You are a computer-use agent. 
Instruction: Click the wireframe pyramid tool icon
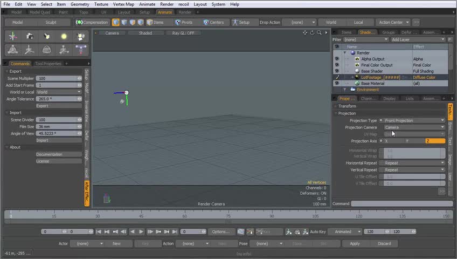coord(13,50)
